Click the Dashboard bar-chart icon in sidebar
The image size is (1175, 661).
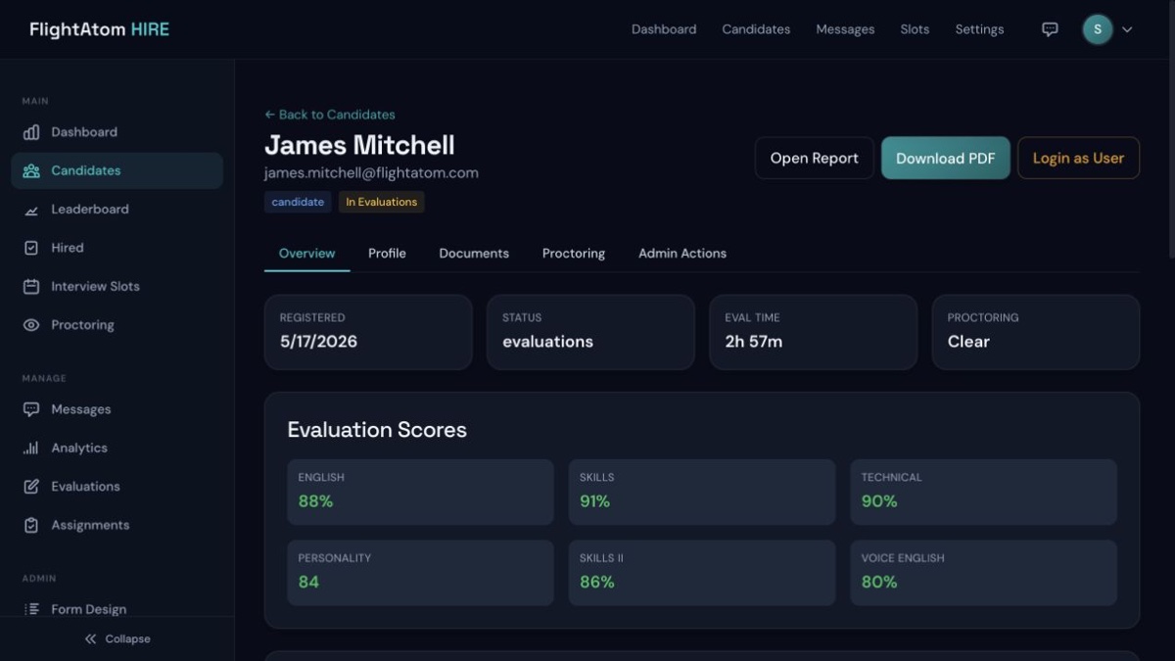pyautogui.click(x=31, y=132)
